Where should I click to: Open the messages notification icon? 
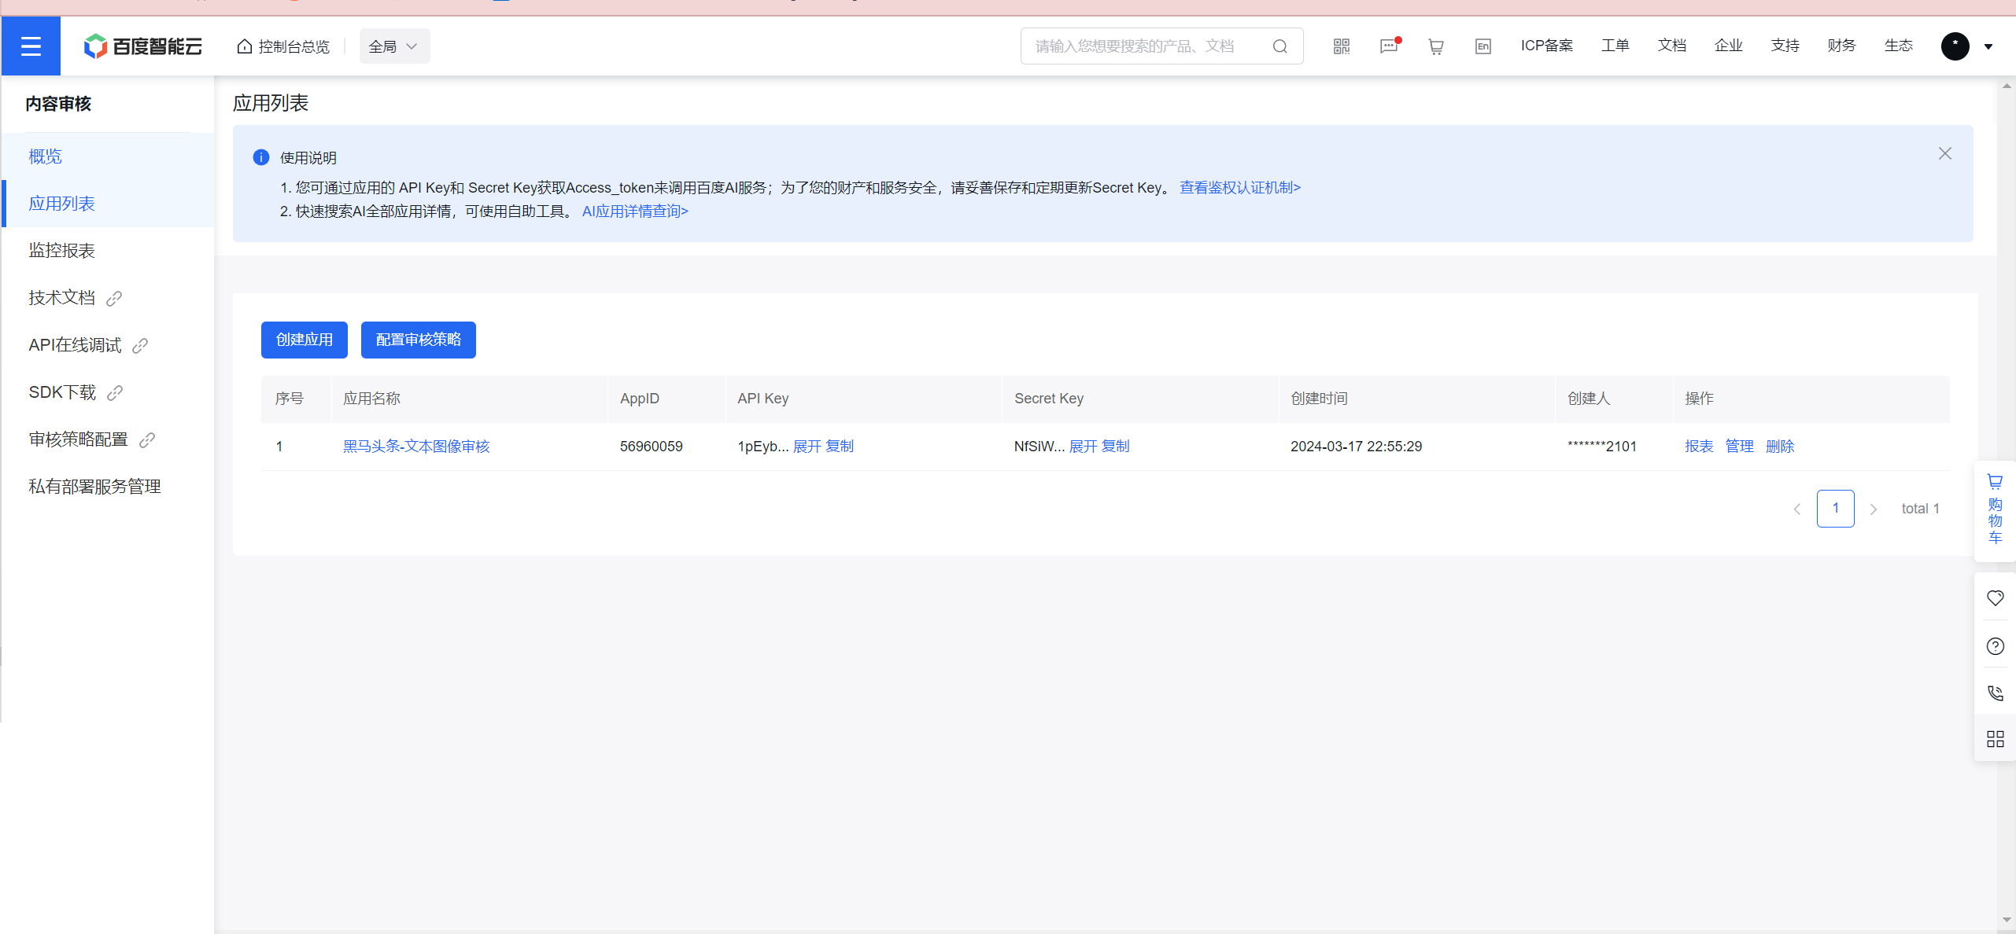click(x=1389, y=46)
